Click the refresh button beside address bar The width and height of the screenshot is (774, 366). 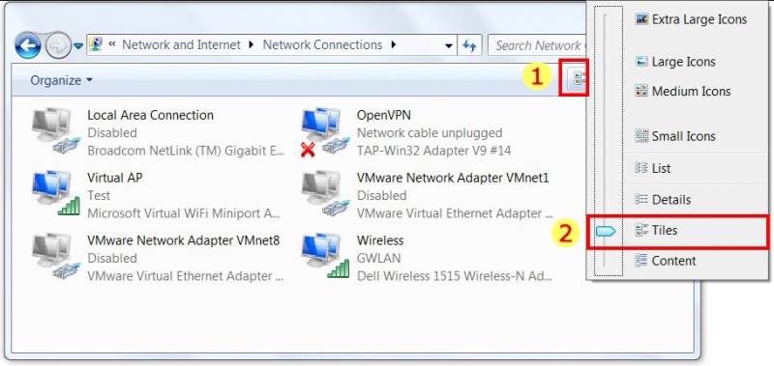tap(469, 45)
